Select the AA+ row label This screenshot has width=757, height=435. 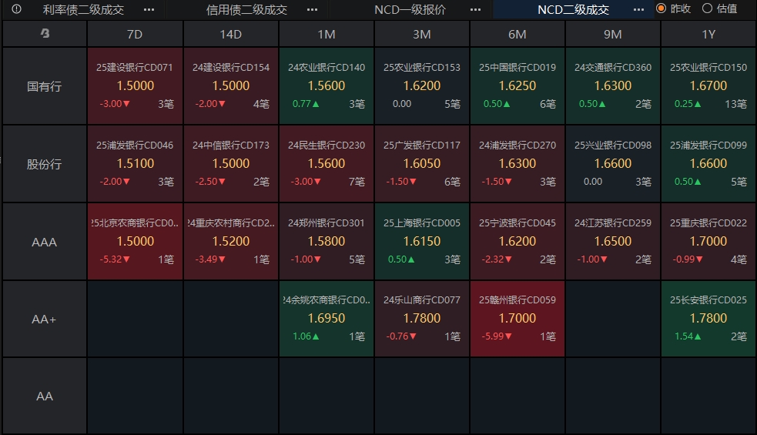(x=45, y=319)
